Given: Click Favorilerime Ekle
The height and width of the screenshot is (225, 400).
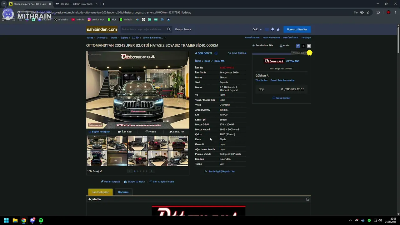Looking at the screenshot, I should pyautogui.click(x=263, y=46).
